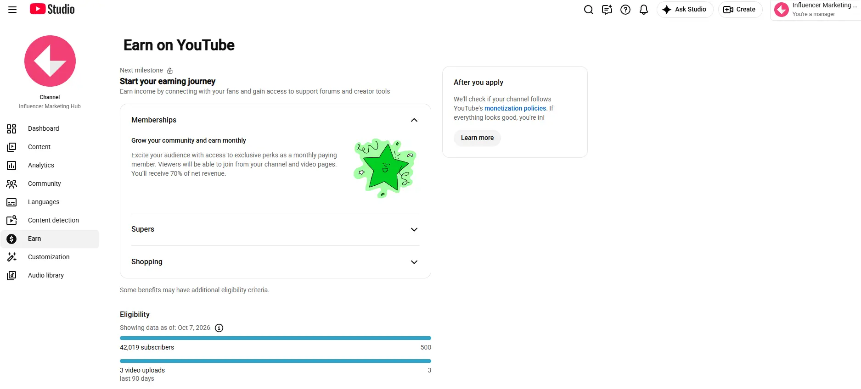
Task: Go to Content menu label
Action: coord(39,147)
